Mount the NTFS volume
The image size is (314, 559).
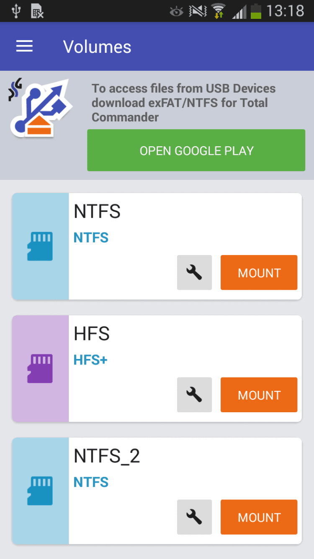point(259,273)
